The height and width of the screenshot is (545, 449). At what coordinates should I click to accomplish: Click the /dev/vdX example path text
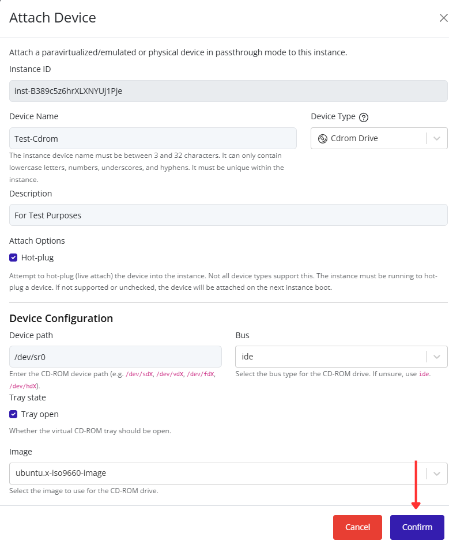tap(169, 374)
